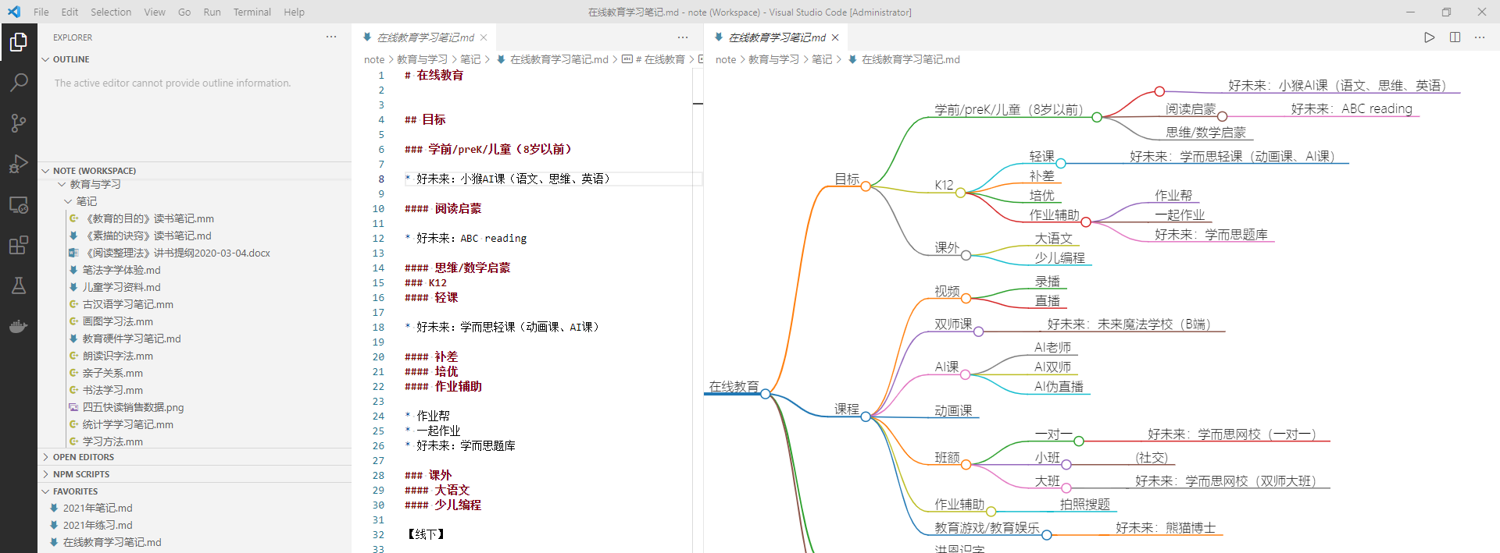Toggle the 目标 node in the mindmap
This screenshot has height=553, width=1500.
point(866,186)
